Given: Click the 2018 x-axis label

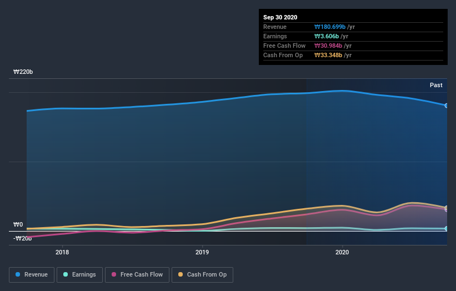Looking at the screenshot, I should coord(62,252).
